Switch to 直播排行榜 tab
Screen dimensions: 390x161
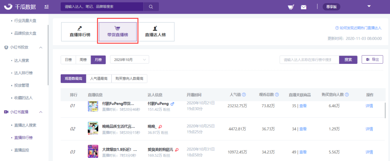tap(80, 32)
